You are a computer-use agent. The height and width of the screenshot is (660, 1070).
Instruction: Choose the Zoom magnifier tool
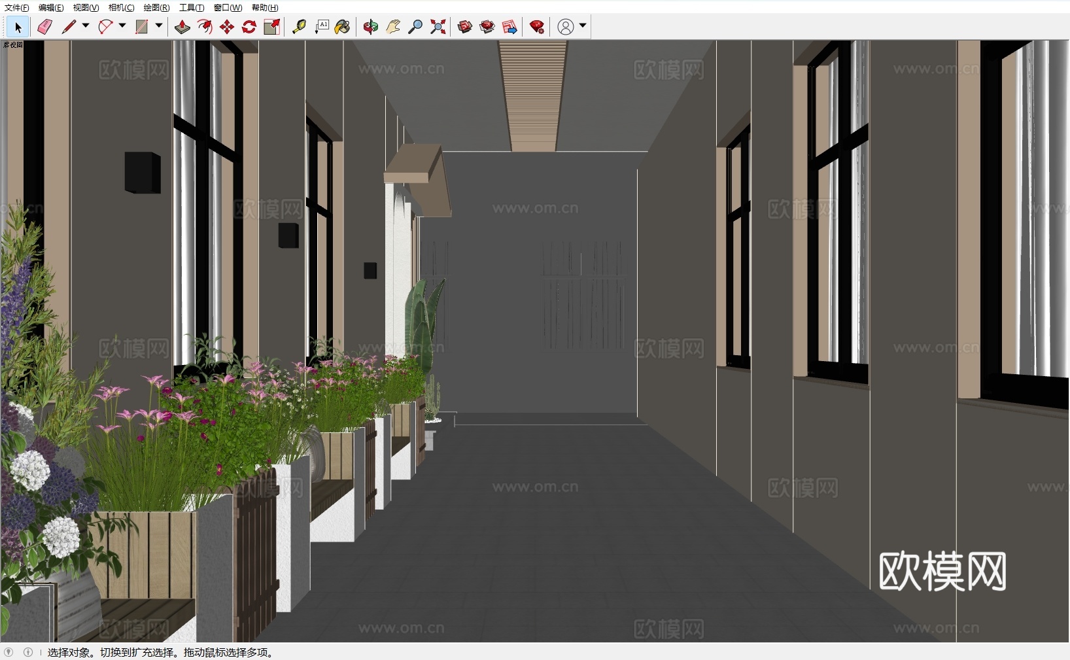tap(415, 27)
